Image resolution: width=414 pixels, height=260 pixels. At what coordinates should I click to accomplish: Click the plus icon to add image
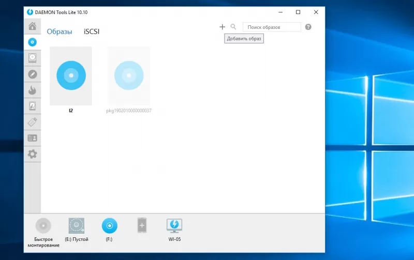223,27
